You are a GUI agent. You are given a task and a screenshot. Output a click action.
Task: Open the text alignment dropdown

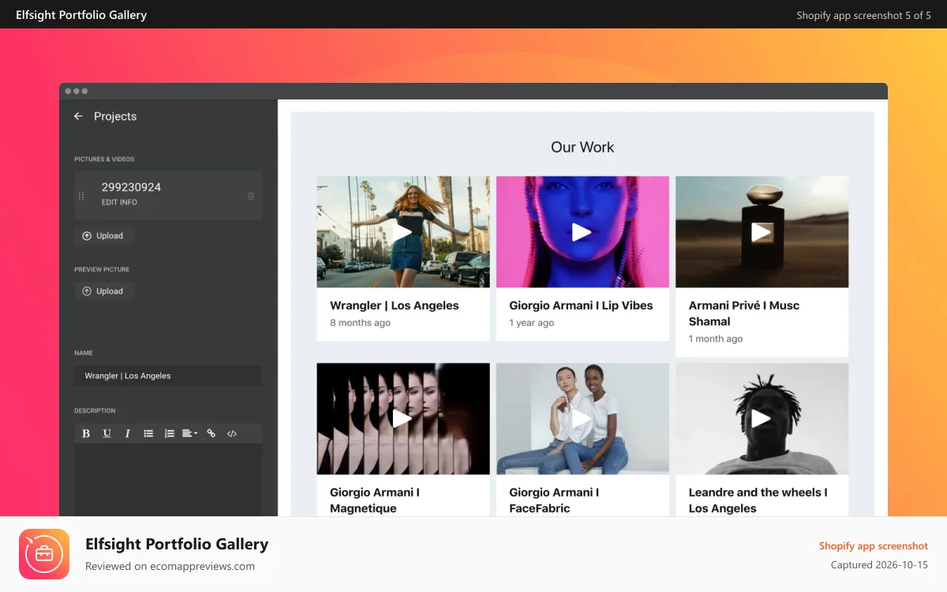189,433
